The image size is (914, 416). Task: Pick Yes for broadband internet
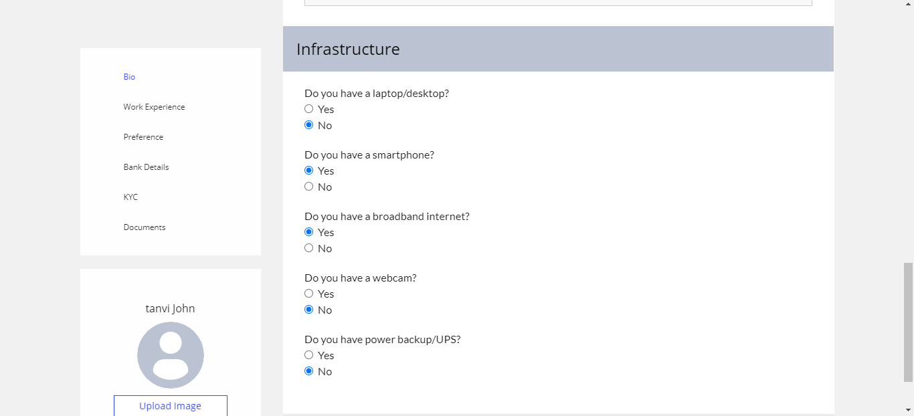[308, 232]
